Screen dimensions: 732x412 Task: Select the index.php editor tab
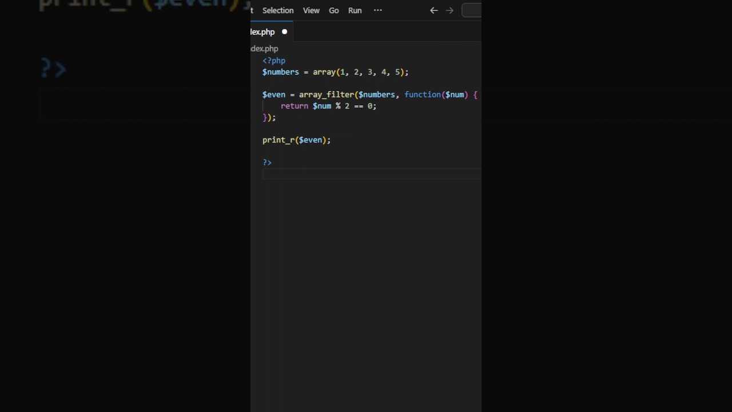272,32
